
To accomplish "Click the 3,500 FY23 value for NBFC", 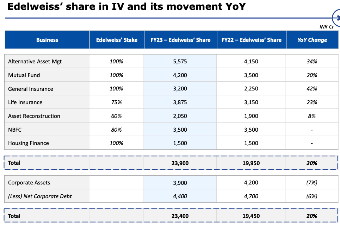I will click(180, 130).
